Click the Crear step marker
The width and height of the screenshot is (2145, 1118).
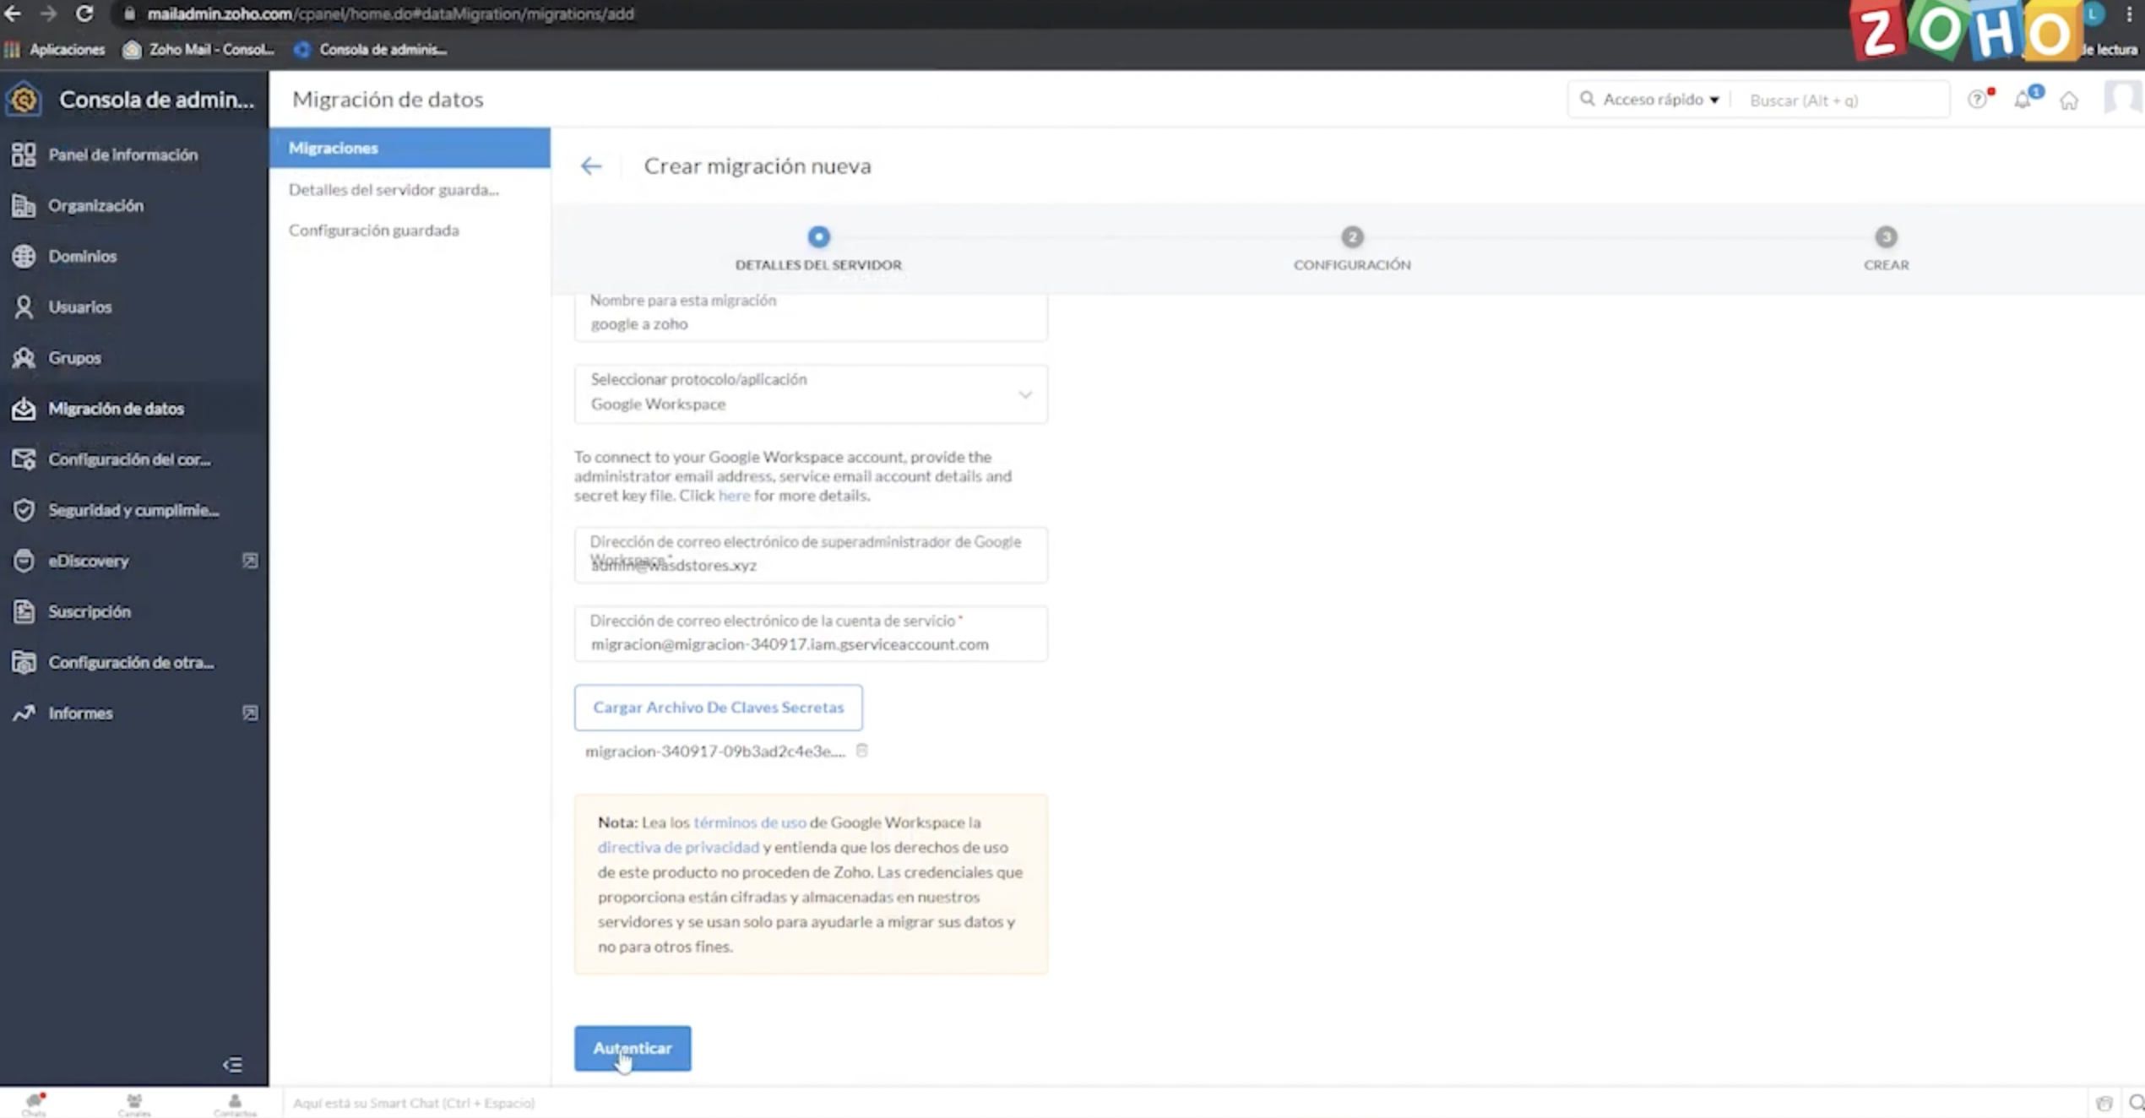click(x=1886, y=237)
